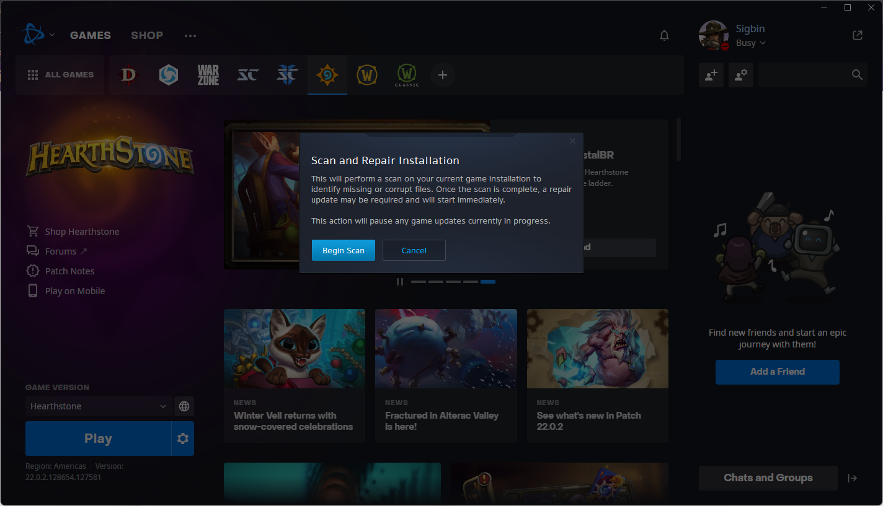Open the Forums link
Image resolution: width=883 pixels, height=506 pixels.
[61, 251]
